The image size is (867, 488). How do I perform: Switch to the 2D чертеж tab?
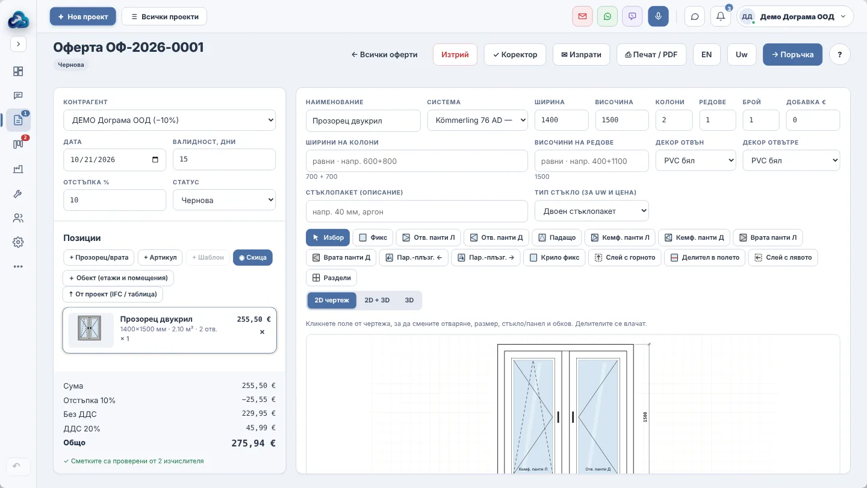click(332, 300)
